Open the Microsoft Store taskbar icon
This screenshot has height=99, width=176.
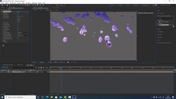pos(56,97)
